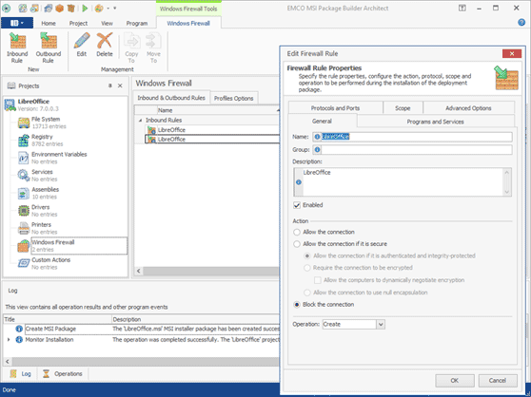Open quick access toolbar customize arrow
The image size is (531, 397).
(115, 9)
